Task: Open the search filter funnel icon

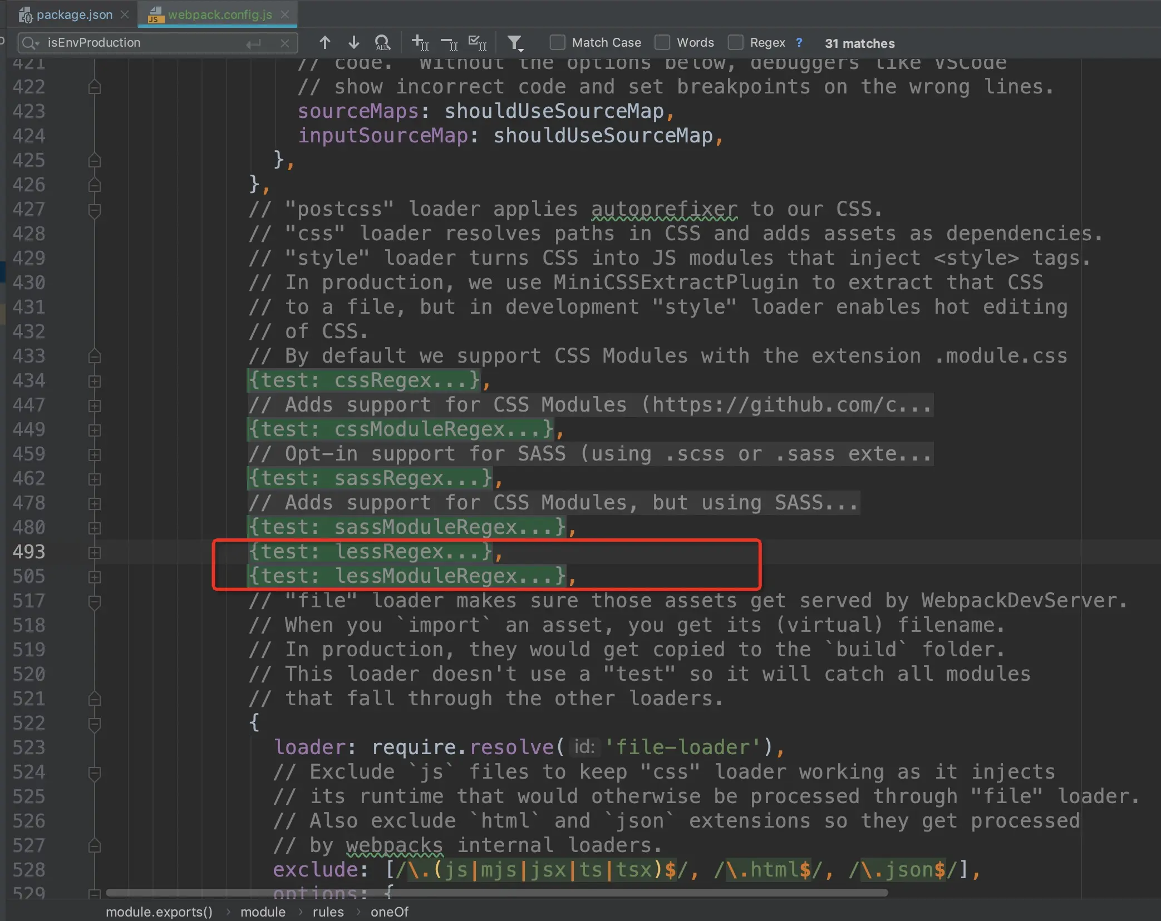Action: click(x=515, y=43)
